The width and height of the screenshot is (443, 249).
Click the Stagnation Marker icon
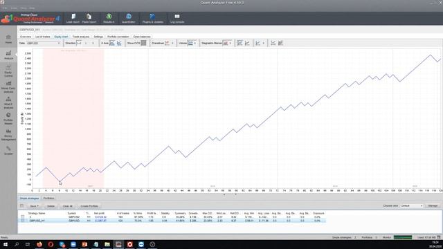click(226, 43)
